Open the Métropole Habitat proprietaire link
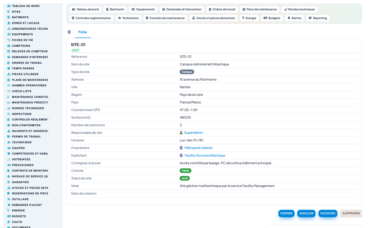Screen dimensions: 369x228 [x=199, y=148]
